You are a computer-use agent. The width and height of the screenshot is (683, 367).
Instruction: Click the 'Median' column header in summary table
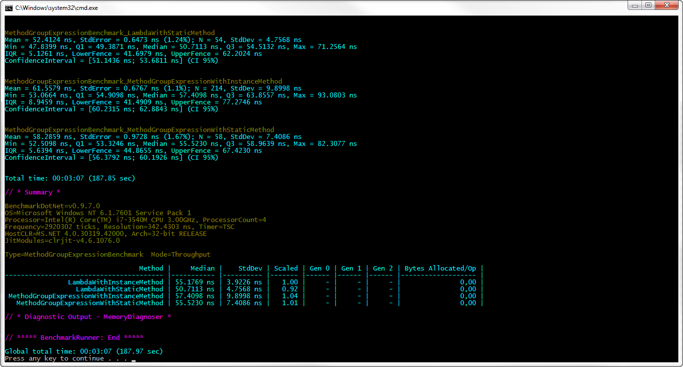(x=203, y=268)
